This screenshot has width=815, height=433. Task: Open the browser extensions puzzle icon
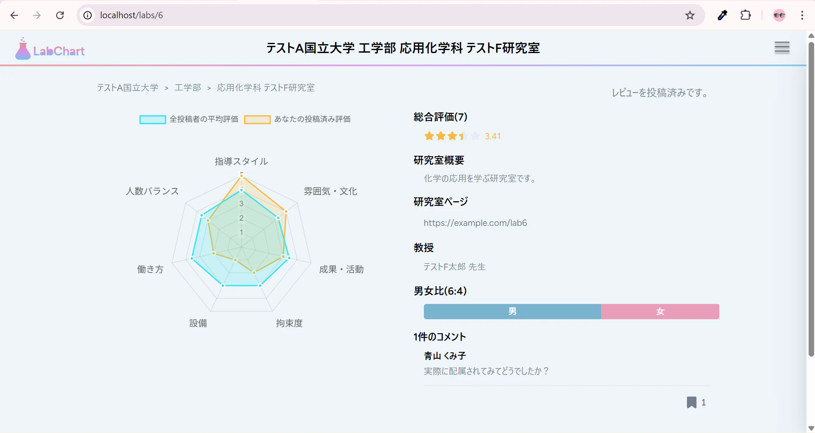click(x=746, y=15)
